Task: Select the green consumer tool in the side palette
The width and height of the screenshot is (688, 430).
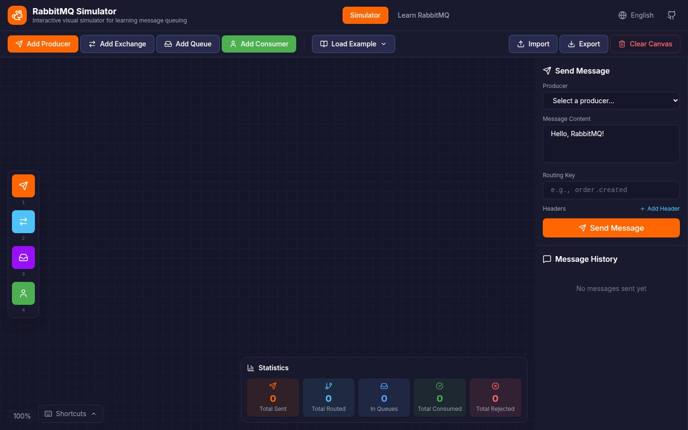Action: (23, 293)
